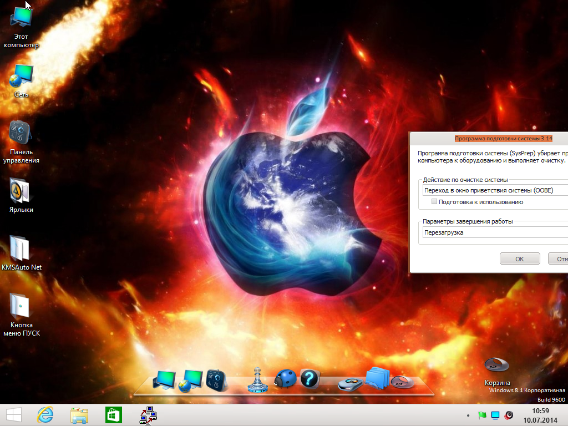Viewport: 568px width, 426px height.
Task: Open the Windows Store taskbar icon
Action: [113, 415]
